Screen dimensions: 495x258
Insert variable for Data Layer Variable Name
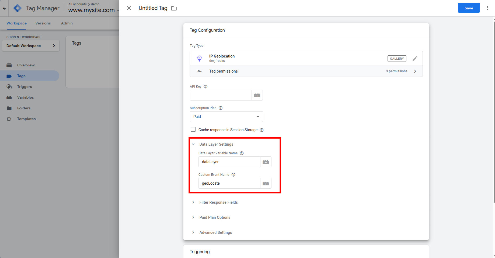(266, 162)
